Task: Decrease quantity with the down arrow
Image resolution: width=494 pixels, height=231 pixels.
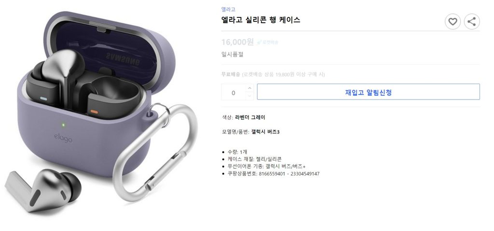Action: coord(249,96)
